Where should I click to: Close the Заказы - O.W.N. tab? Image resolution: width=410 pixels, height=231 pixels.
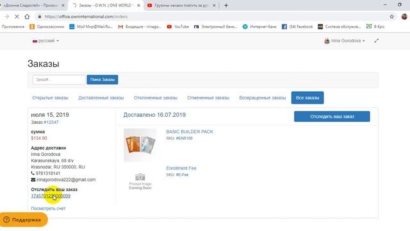(138, 5)
